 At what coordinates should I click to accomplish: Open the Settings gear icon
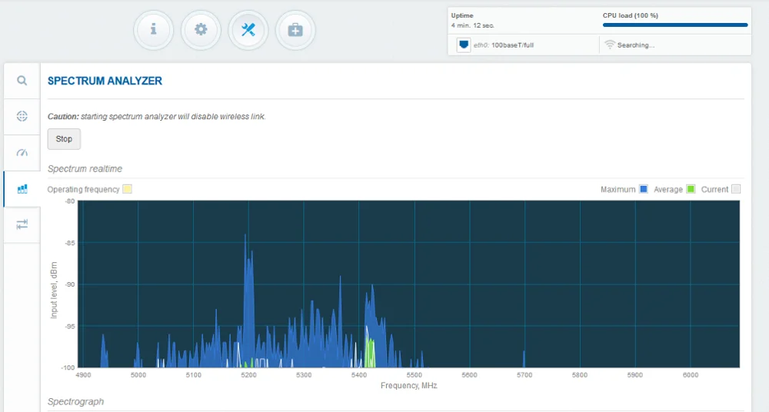click(x=201, y=30)
